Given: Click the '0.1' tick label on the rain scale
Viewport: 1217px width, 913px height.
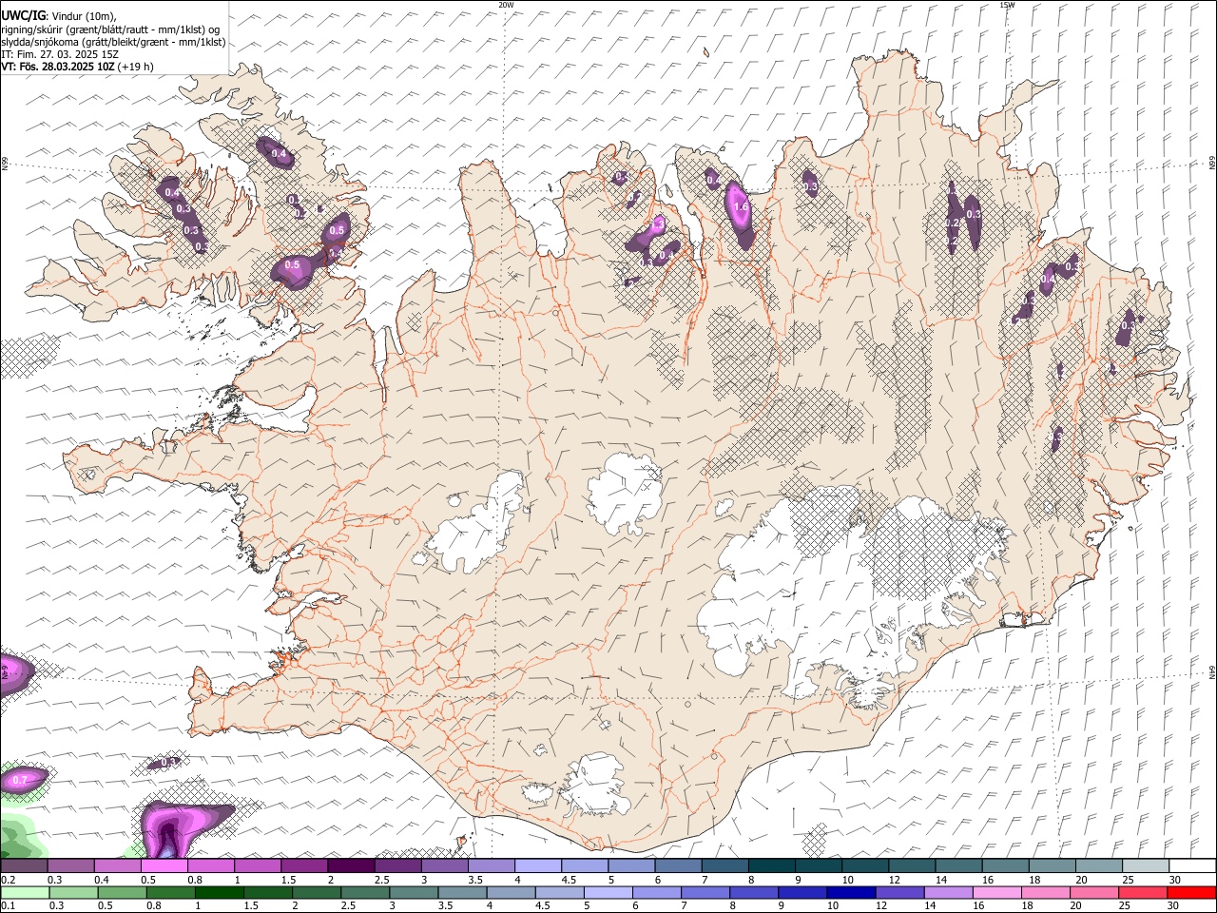Looking at the screenshot, I should pos(9,905).
